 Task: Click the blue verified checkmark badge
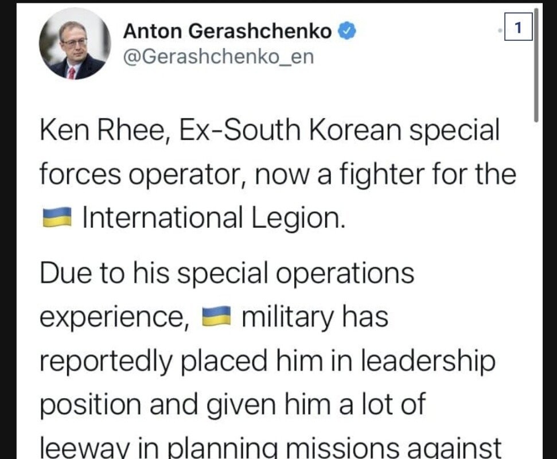click(x=348, y=32)
